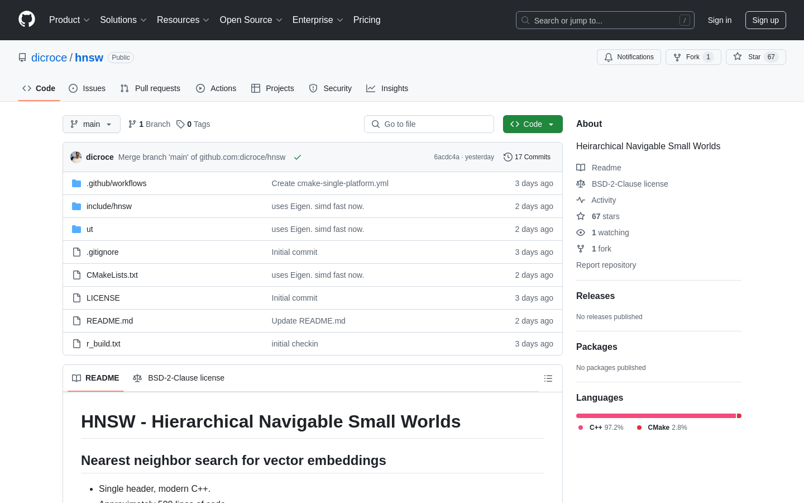Open the LICENSE file
This screenshot has width=804, height=503.
(103, 298)
